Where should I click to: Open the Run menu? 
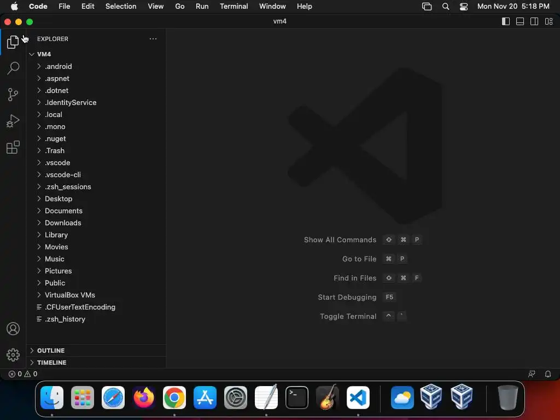(x=202, y=7)
